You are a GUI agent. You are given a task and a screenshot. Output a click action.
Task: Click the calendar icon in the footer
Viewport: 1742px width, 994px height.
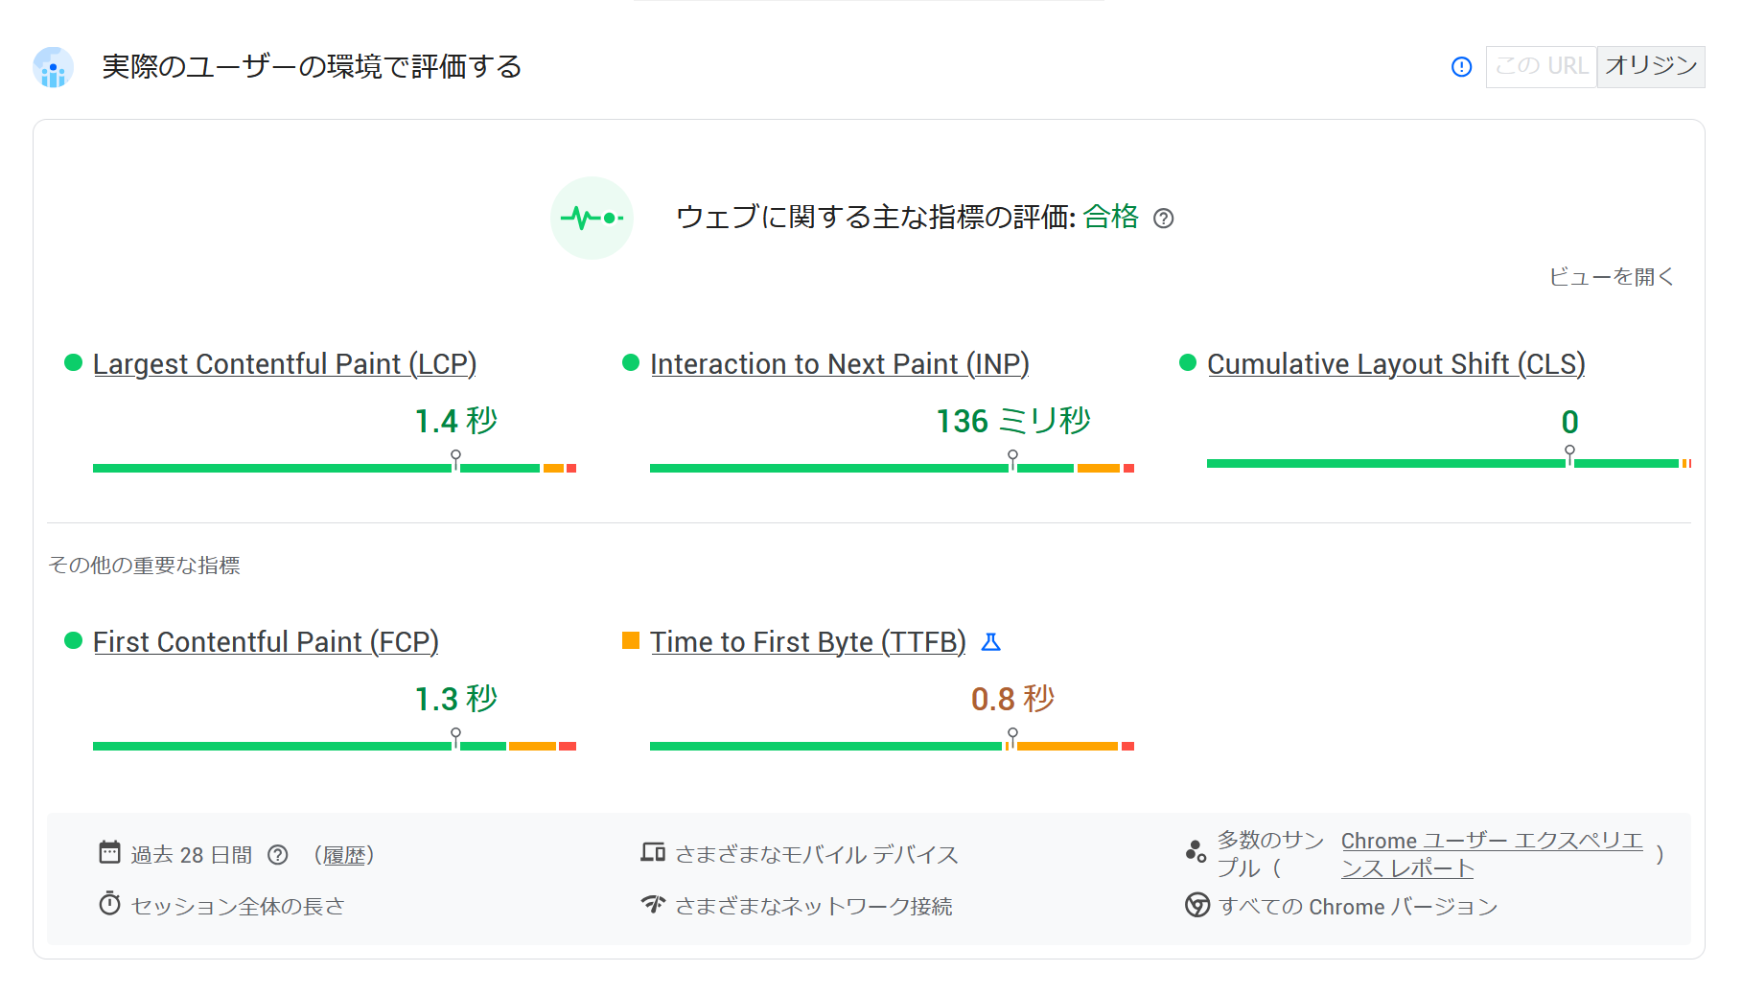(x=110, y=852)
